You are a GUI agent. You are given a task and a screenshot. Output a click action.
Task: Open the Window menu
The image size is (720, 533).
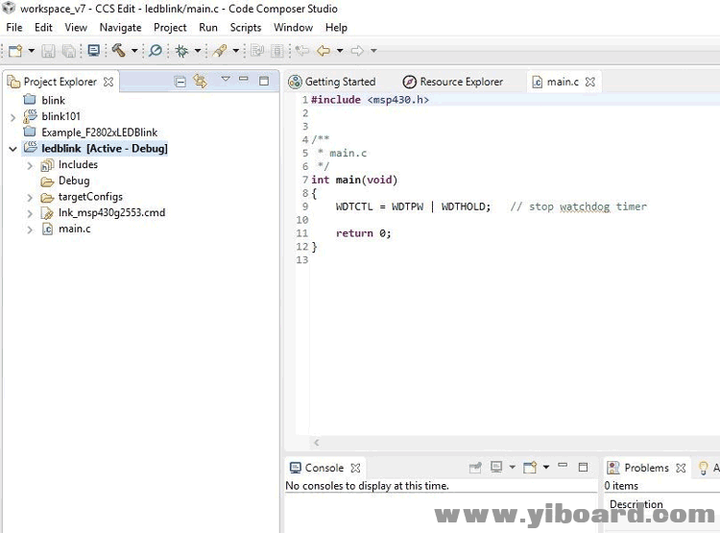click(x=293, y=28)
